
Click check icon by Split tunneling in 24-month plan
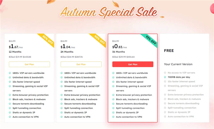[62, 108]
